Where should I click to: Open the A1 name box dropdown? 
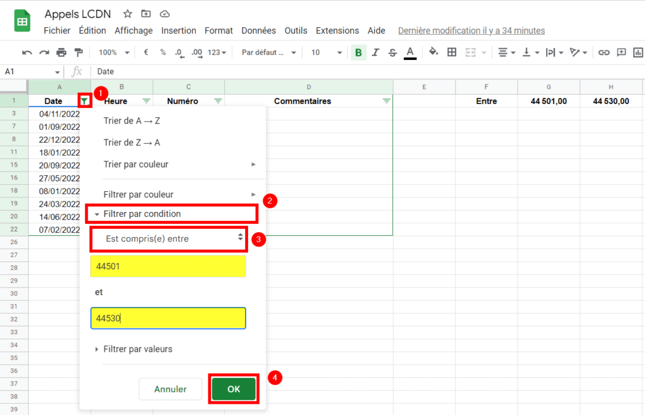click(57, 72)
